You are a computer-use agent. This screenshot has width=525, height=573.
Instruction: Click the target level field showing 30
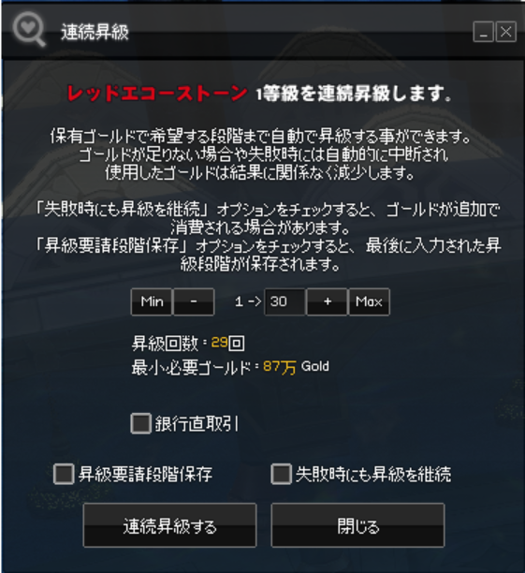click(284, 301)
